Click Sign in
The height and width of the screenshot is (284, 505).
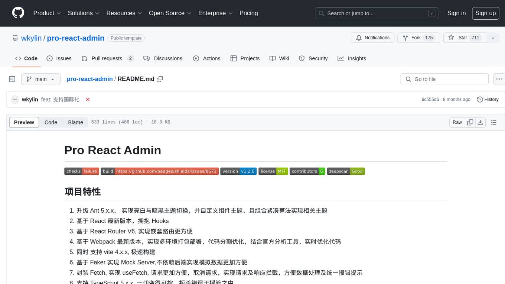(x=456, y=13)
